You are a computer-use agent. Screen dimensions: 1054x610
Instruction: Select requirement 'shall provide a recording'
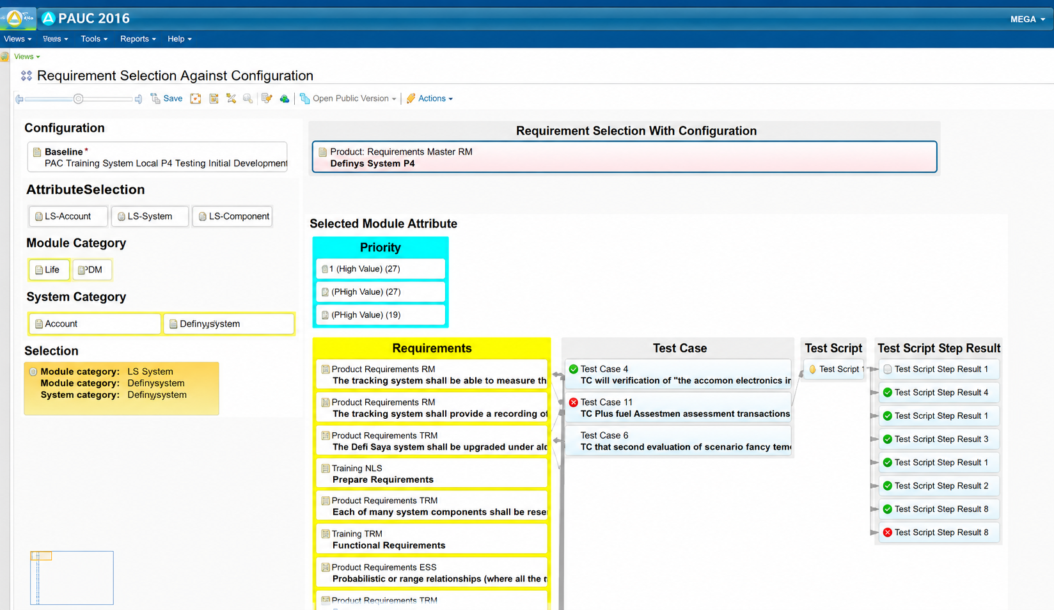pos(432,408)
